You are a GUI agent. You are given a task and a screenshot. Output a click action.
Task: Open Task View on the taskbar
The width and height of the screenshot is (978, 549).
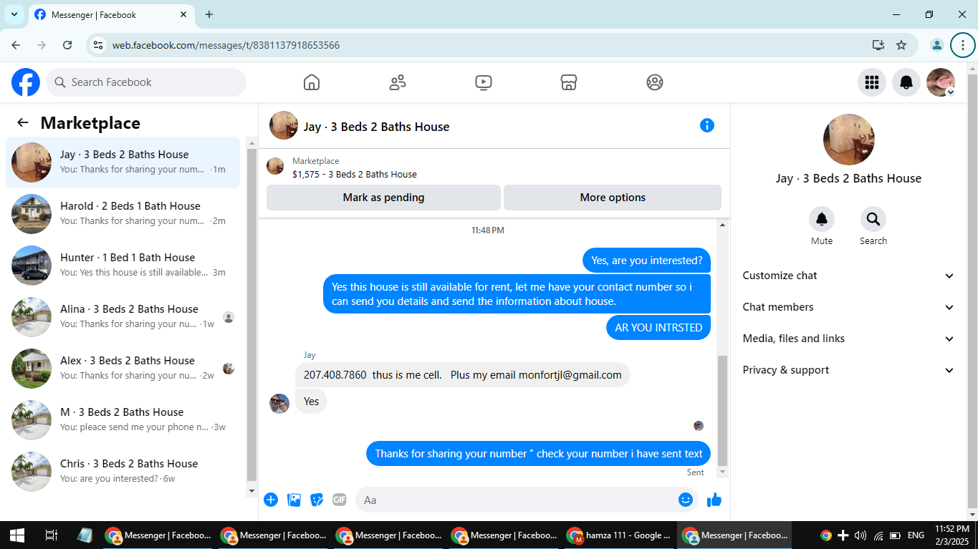coord(51,535)
